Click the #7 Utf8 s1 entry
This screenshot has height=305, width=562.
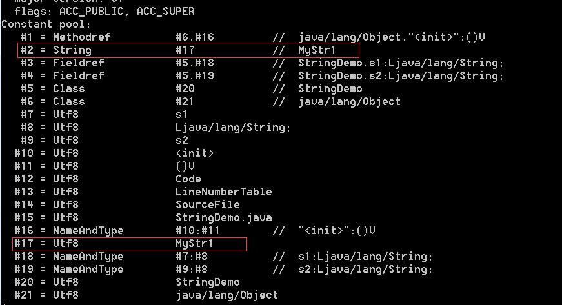[x=104, y=115]
